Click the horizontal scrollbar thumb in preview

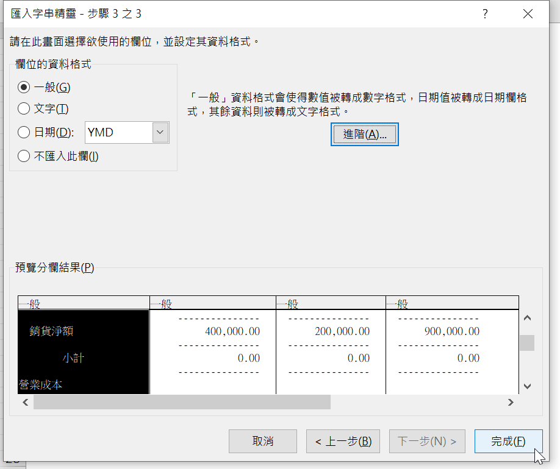[x=182, y=403]
